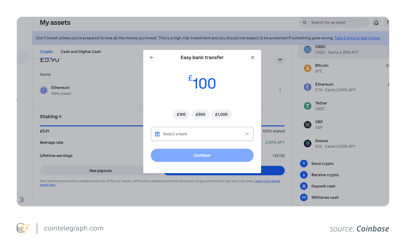406x251 pixels.
Task: Click the Deposit cash bank icon
Action: click(x=304, y=186)
